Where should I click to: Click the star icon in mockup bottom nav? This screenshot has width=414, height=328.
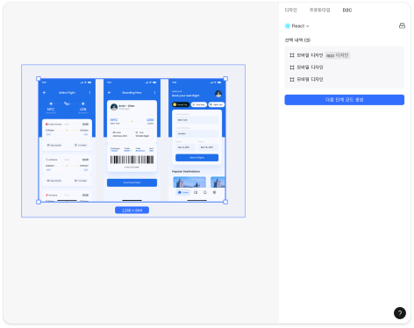click(x=214, y=192)
